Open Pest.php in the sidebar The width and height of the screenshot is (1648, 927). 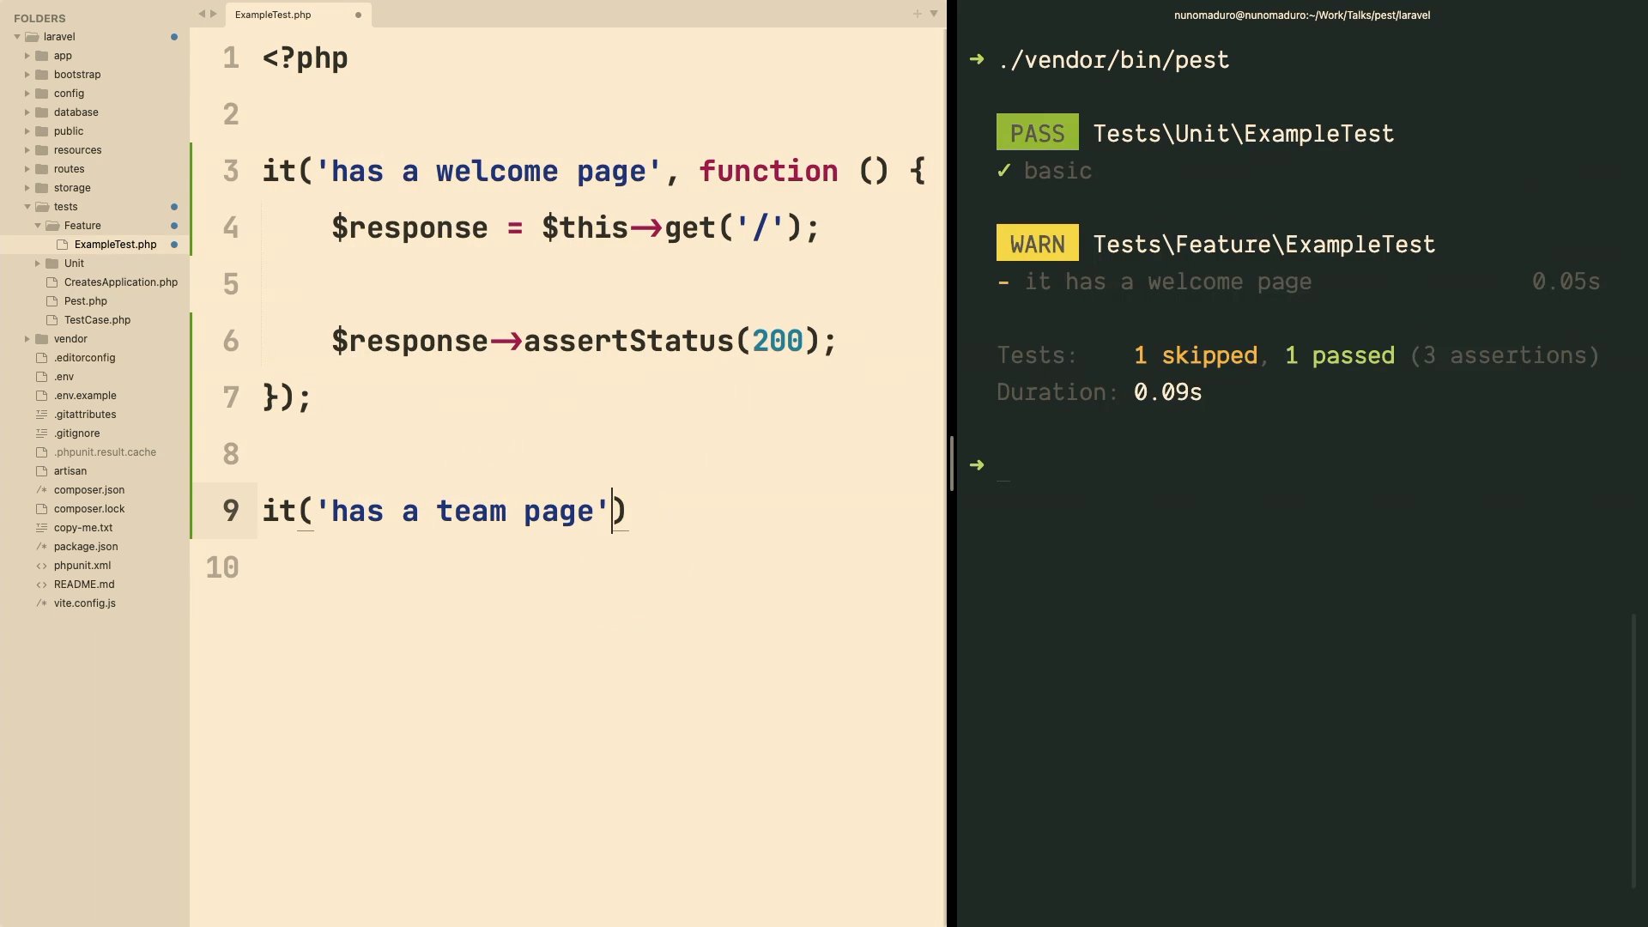tap(85, 301)
